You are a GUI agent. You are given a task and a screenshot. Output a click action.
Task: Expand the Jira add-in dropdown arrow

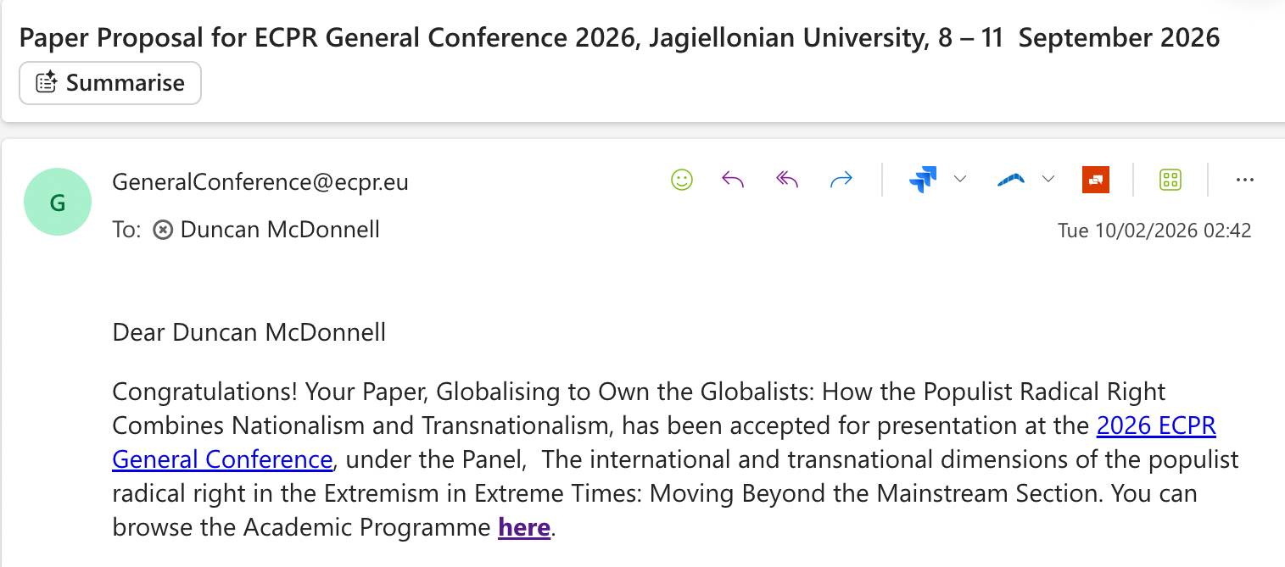click(960, 180)
